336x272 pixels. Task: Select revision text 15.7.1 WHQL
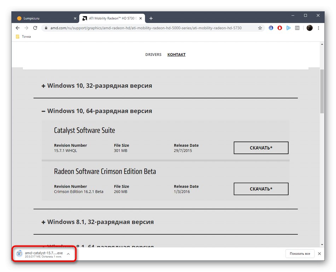pos(65,151)
